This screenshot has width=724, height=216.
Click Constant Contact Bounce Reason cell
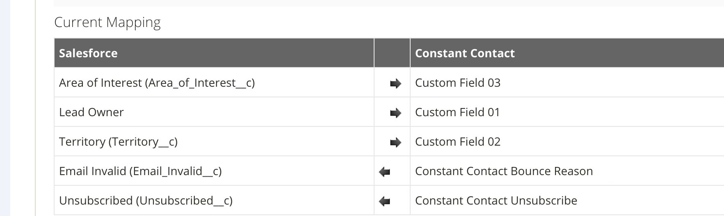pyautogui.click(x=567, y=171)
